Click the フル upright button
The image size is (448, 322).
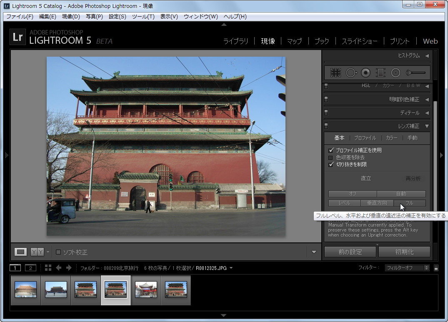pyautogui.click(x=410, y=203)
